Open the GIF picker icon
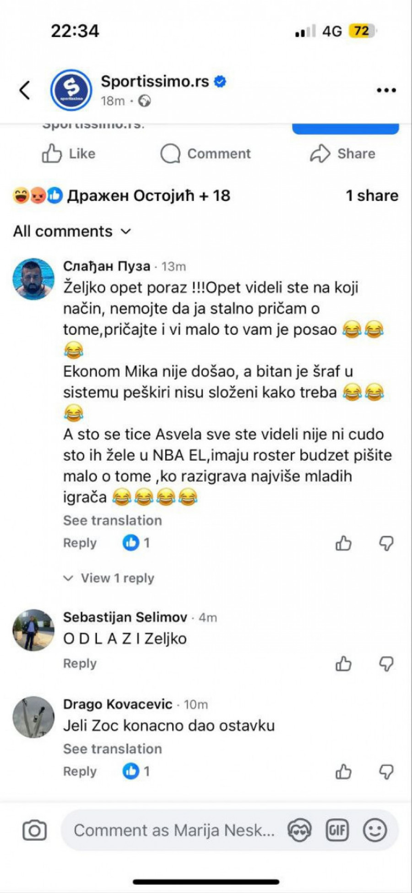This screenshot has height=893, width=412. click(x=337, y=830)
